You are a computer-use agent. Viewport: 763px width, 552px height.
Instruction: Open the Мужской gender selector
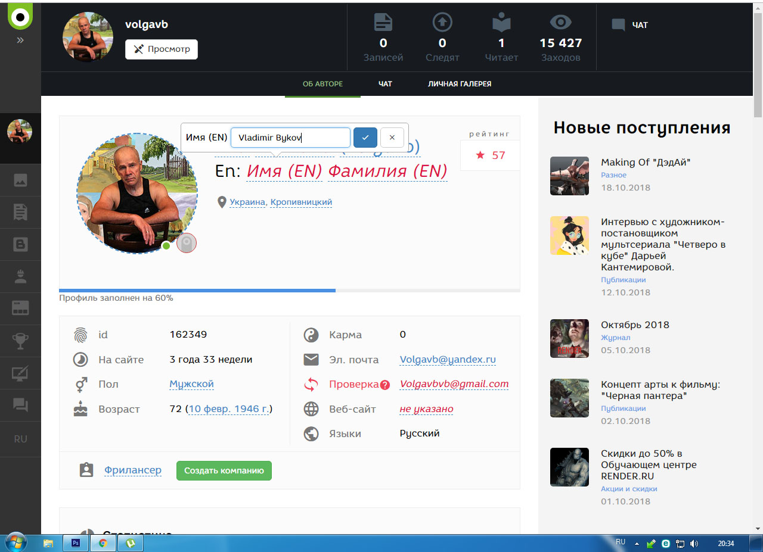pyautogui.click(x=191, y=384)
